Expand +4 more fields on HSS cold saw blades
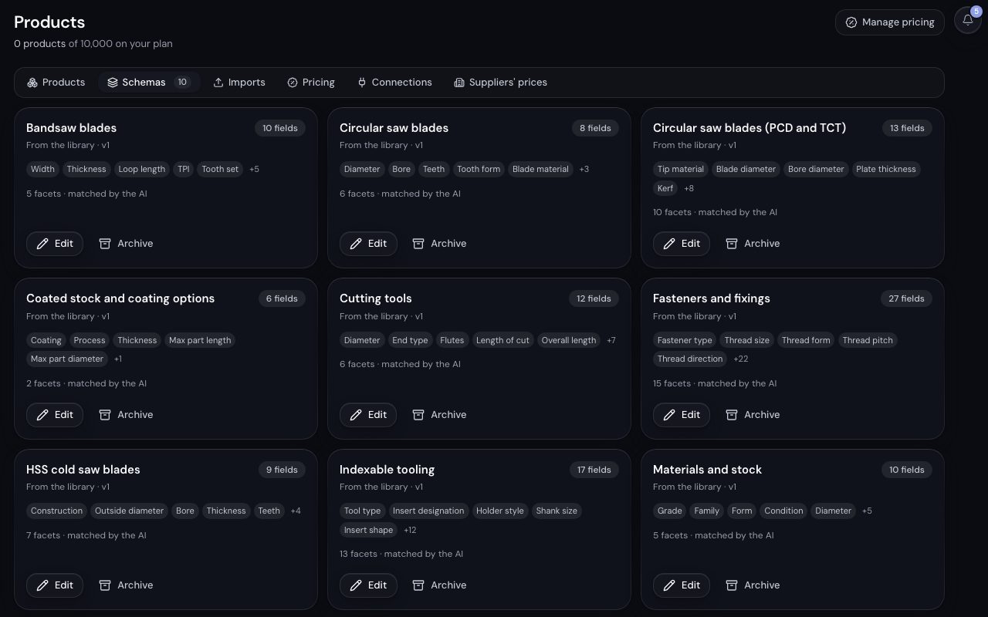 (296, 511)
